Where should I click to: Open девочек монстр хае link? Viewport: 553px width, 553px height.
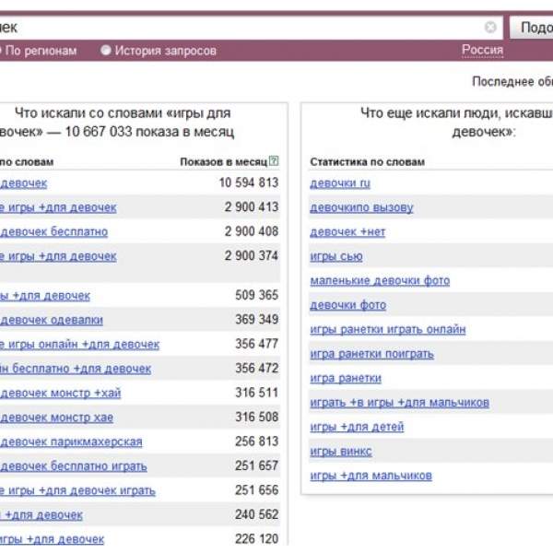click(x=56, y=418)
